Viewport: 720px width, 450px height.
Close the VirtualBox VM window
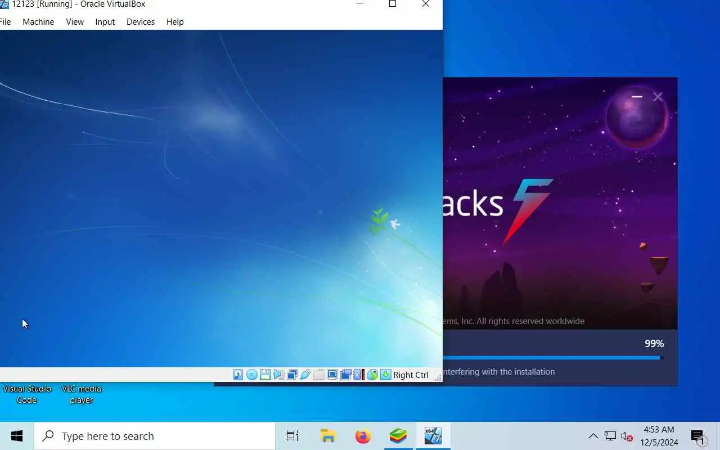426,4
